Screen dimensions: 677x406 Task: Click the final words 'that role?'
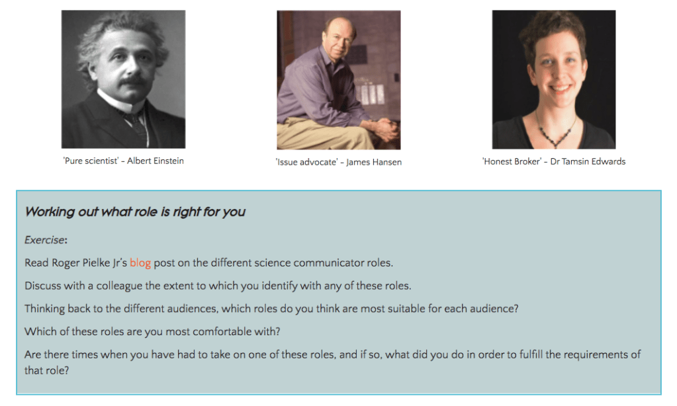point(47,370)
